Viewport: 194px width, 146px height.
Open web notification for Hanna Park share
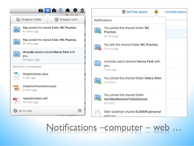coord(129,66)
